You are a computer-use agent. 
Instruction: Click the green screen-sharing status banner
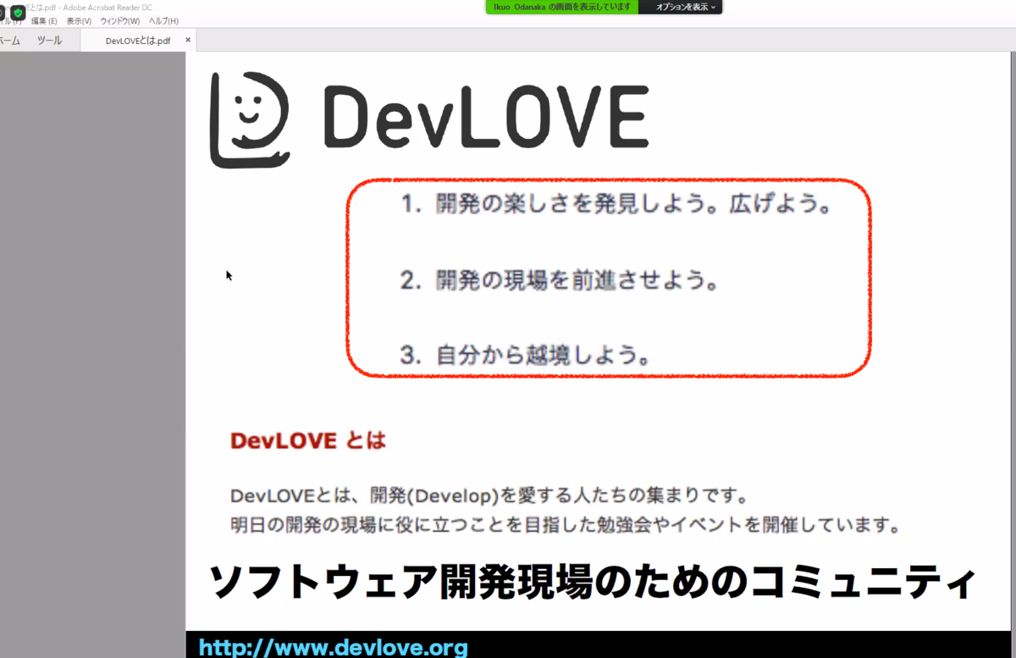[x=561, y=7]
